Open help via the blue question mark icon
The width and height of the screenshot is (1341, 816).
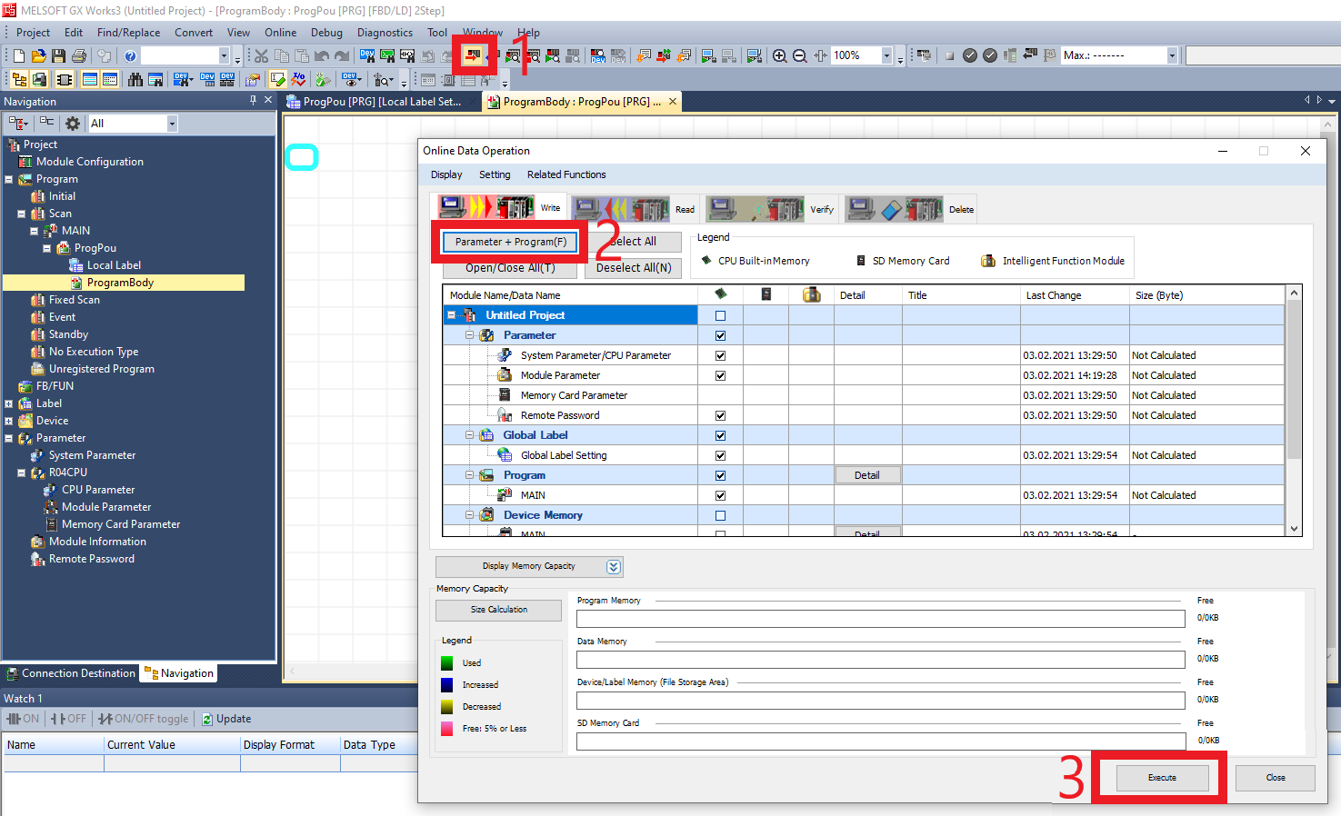click(130, 56)
